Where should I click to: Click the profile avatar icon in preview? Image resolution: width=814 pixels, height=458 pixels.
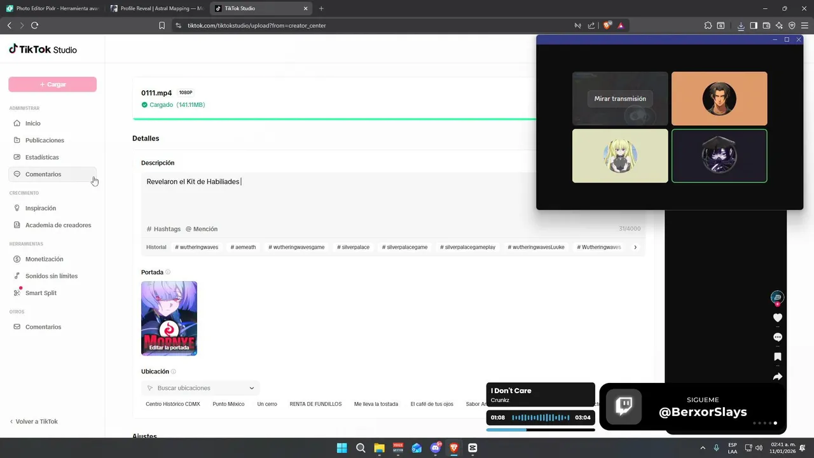(x=777, y=297)
